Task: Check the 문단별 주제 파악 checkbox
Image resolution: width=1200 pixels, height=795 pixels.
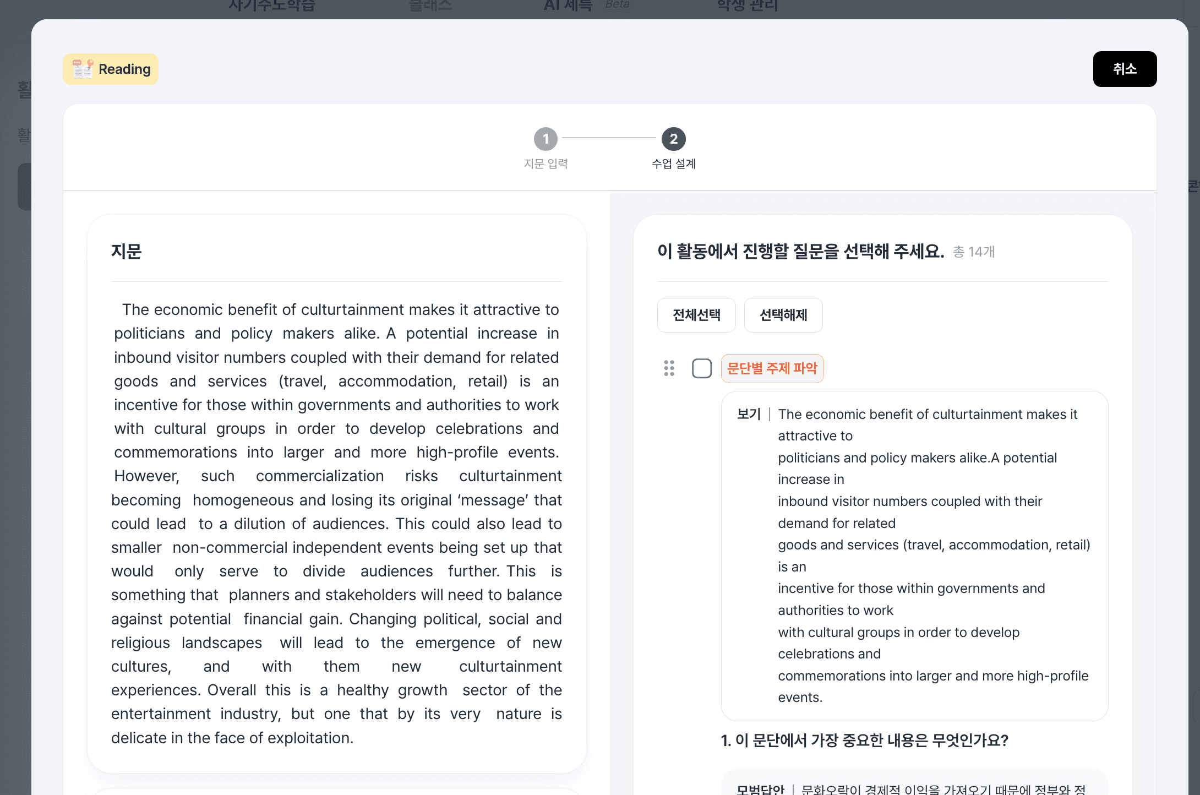Action: (701, 368)
